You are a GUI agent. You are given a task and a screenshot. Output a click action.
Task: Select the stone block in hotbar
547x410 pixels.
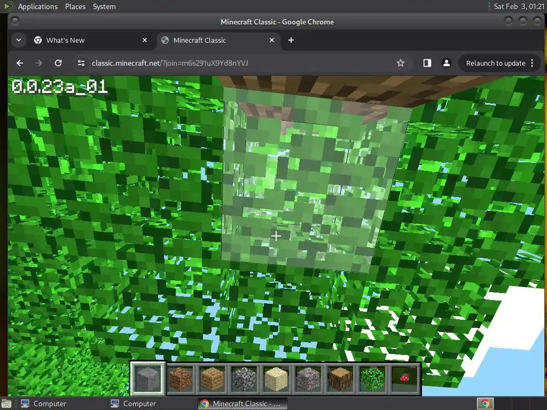[x=148, y=379]
